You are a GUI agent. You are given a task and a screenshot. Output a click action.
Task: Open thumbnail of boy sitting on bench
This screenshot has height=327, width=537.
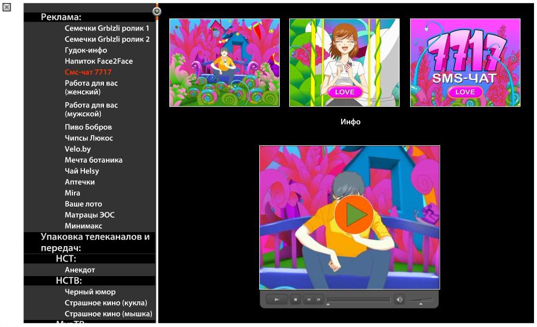(224, 63)
